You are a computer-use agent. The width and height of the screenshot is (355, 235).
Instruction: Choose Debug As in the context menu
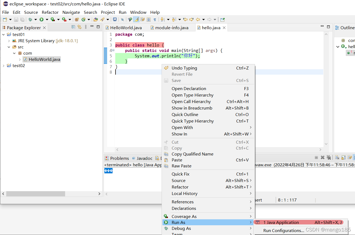pyautogui.click(x=208, y=228)
